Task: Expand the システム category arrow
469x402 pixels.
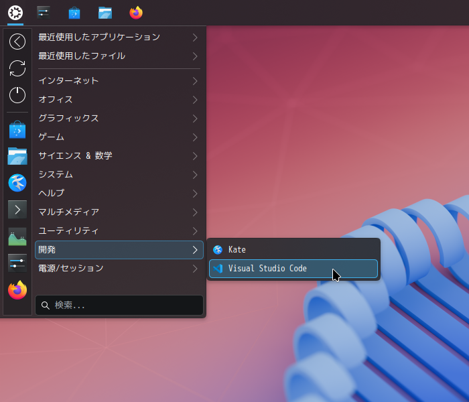Action: tap(195, 175)
